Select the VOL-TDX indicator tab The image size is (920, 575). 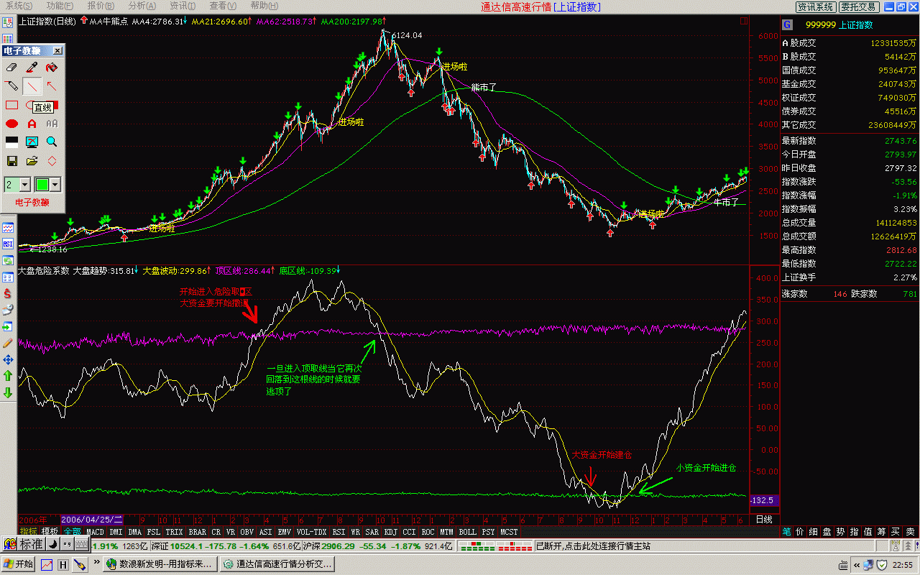[311, 532]
